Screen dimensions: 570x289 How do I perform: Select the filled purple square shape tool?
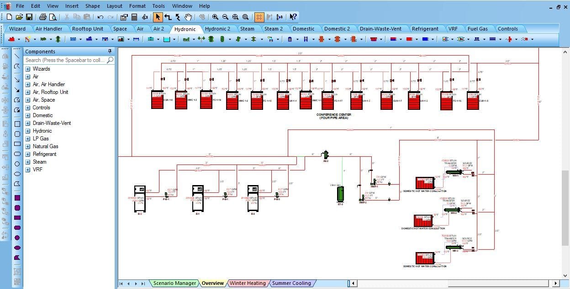pyautogui.click(x=17, y=198)
